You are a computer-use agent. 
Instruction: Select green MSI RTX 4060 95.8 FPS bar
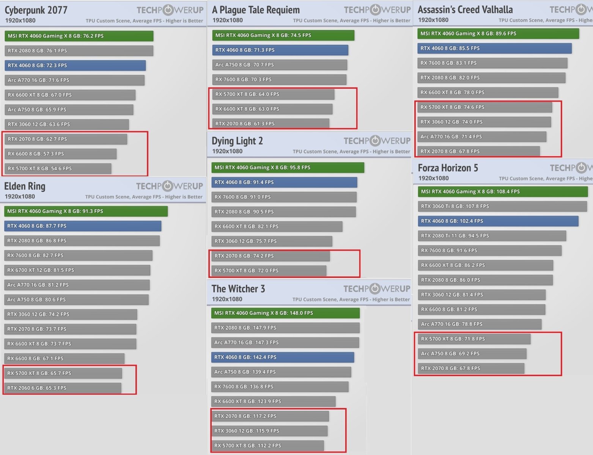click(x=288, y=168)
